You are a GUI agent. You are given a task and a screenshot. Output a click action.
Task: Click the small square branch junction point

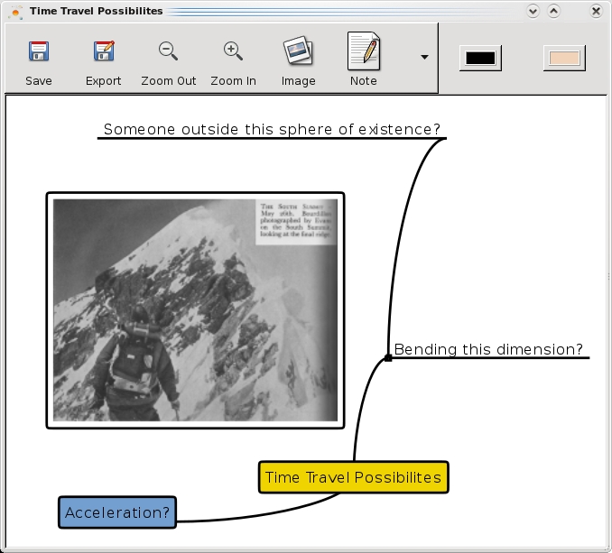pos(388,358)
